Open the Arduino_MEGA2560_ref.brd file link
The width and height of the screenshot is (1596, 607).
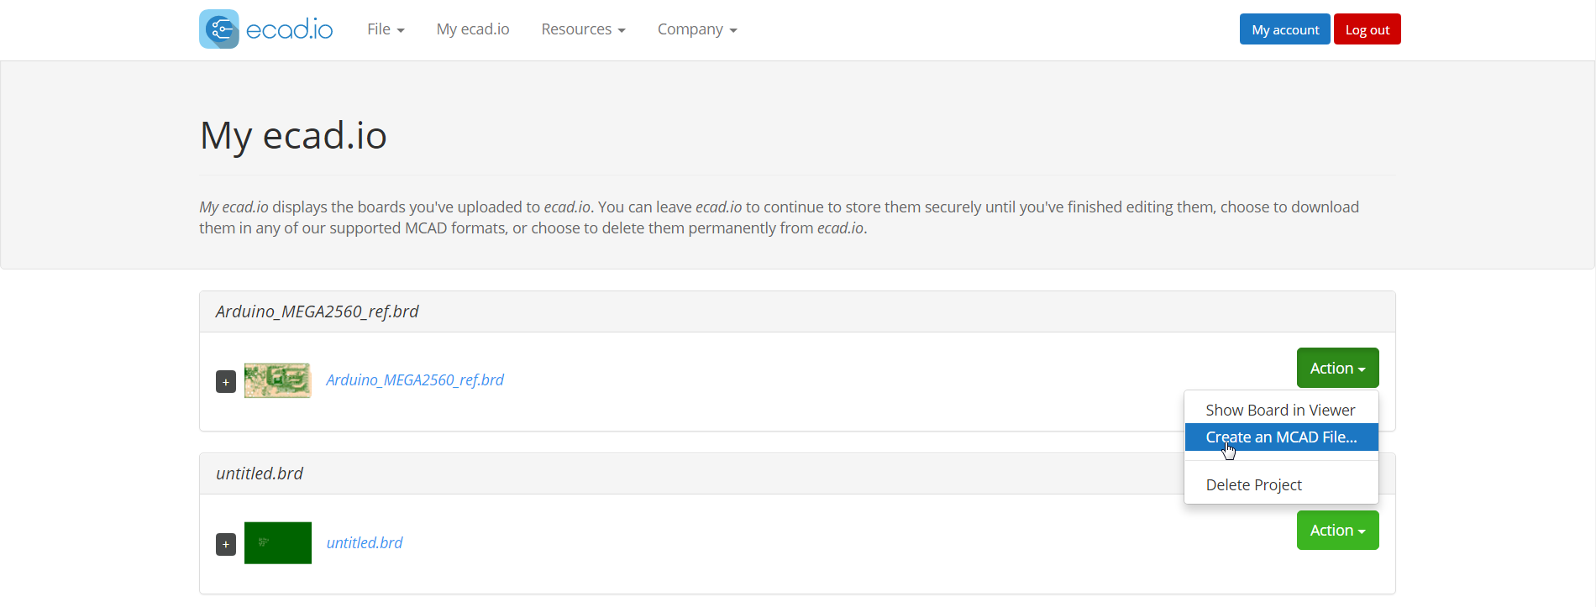[x=415, y=380]
